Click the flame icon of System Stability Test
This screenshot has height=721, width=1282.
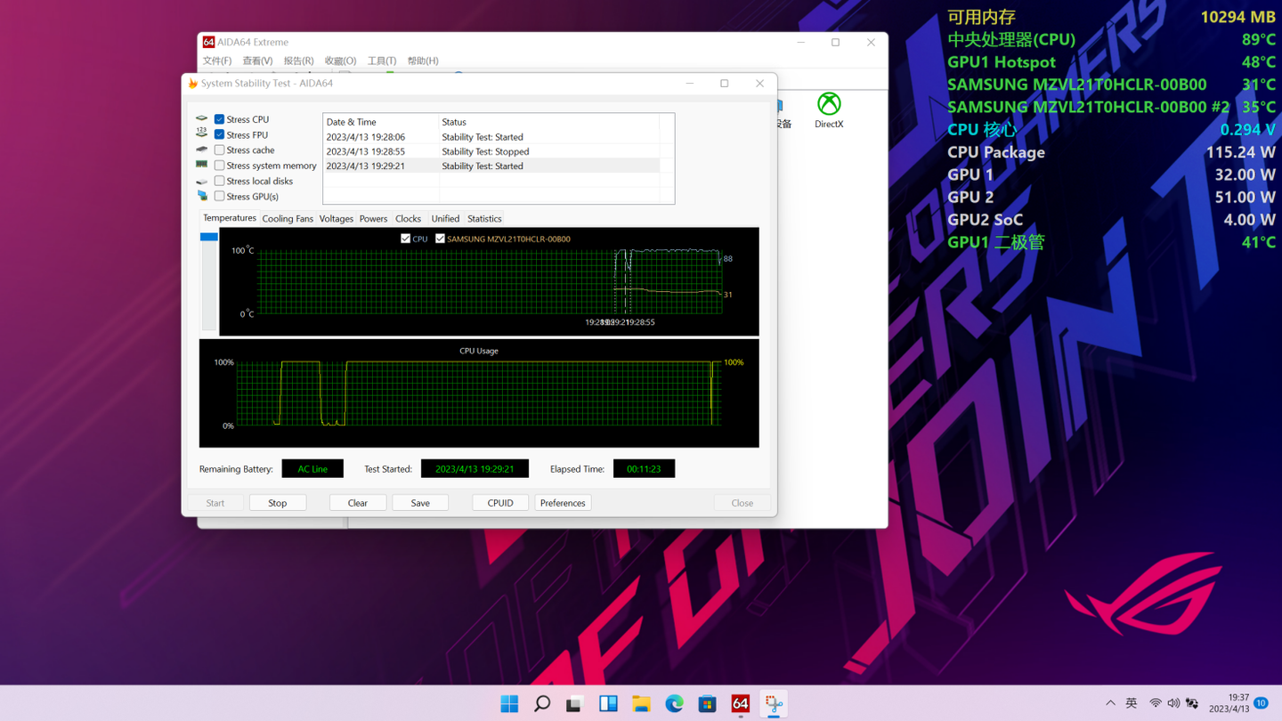[192, 83]
